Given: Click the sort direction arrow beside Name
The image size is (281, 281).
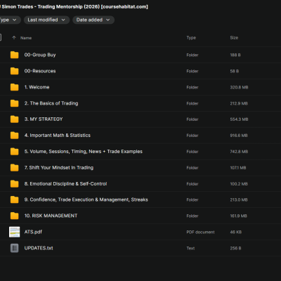Looking at the screenshot, I should click(14, 38).
